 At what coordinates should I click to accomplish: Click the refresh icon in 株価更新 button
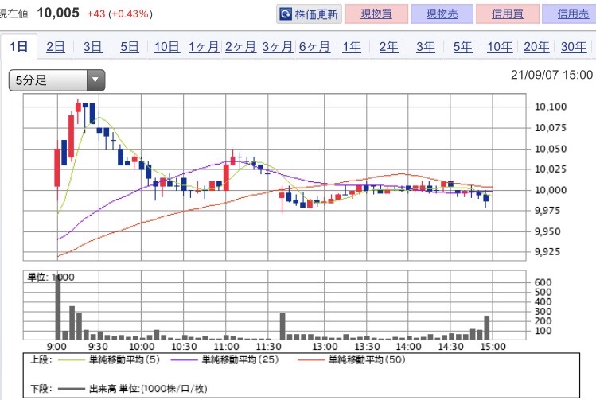pos(285,14)
